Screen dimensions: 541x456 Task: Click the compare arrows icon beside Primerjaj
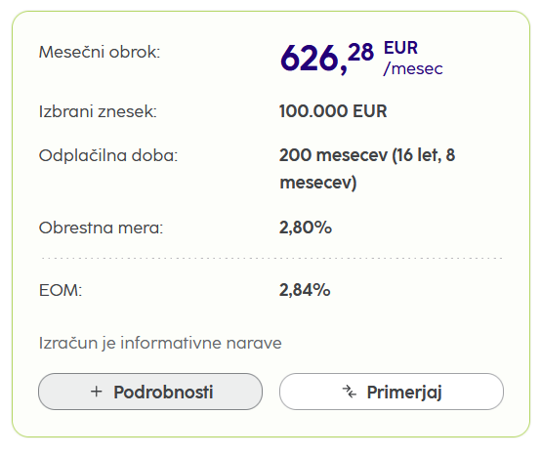pyautogui.click(x=350, y=392)
